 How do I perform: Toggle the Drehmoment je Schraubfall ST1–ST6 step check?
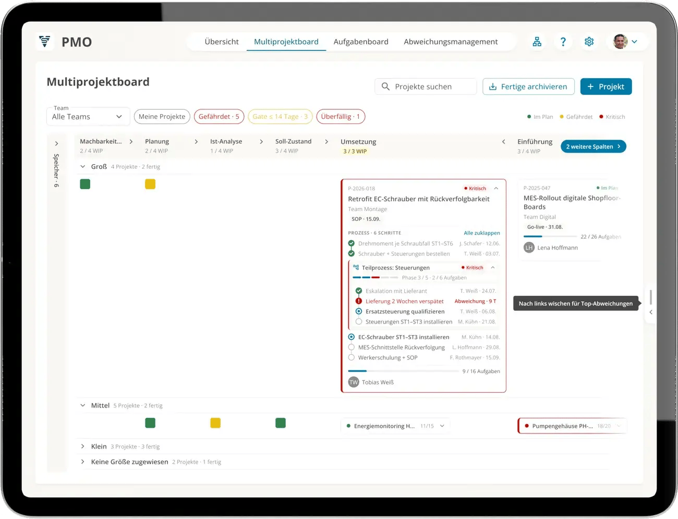click(352, 243)
